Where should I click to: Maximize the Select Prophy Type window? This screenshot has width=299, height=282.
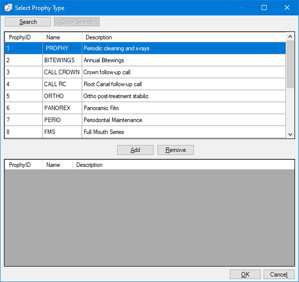pyautogui.click(x=264, y=7)
